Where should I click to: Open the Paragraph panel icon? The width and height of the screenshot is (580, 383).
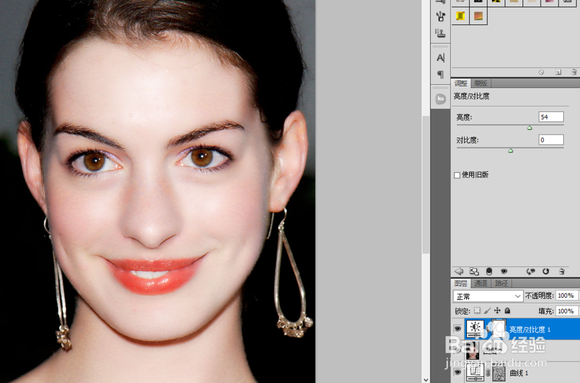coord(440,74)
